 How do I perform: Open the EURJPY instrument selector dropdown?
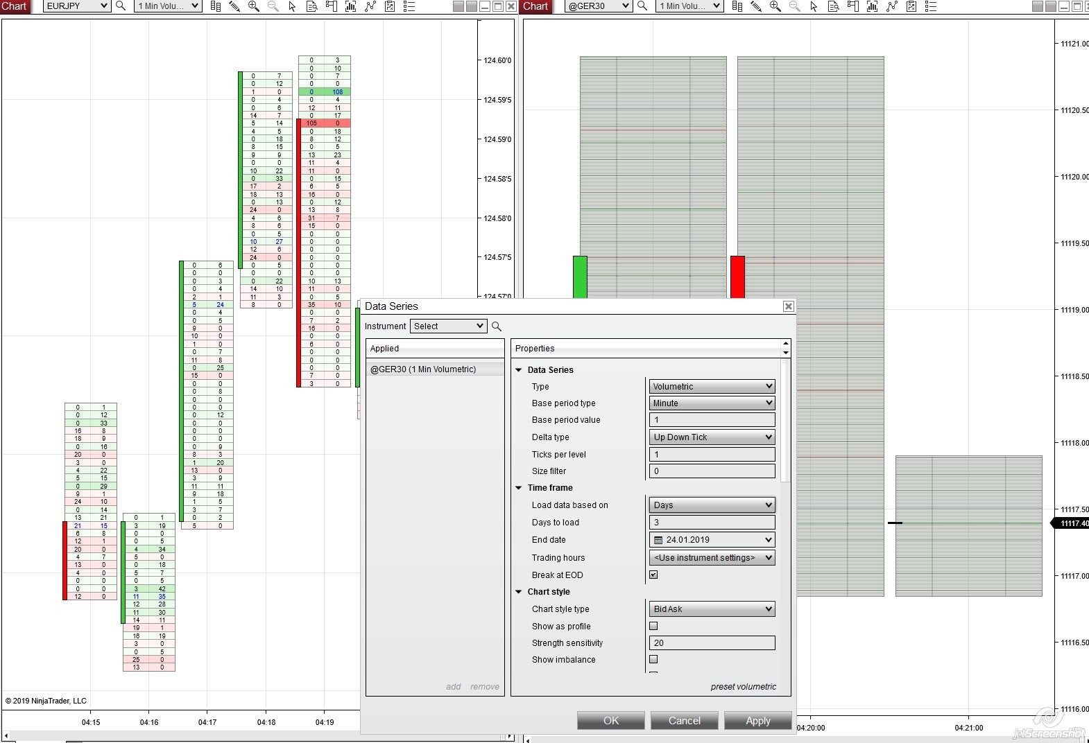tap(76, 6)
